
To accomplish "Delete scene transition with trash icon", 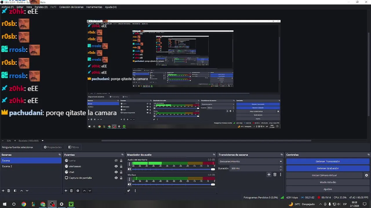I will pyautogui.click(x=275, y=174).
